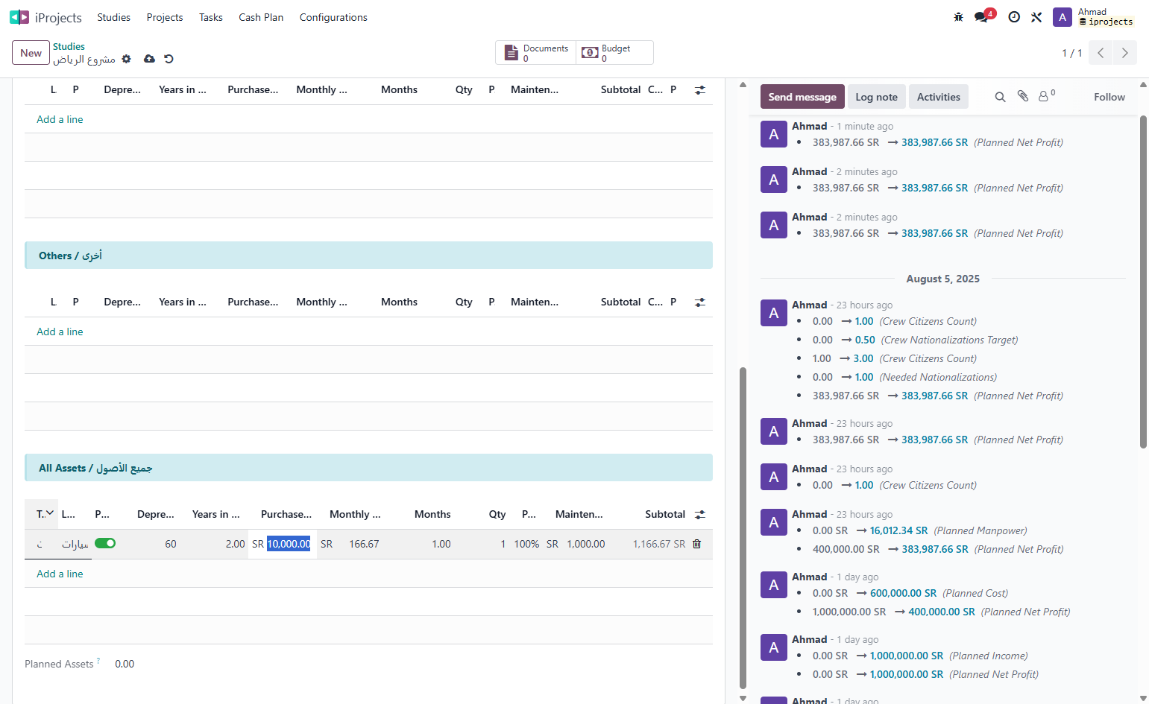
Task: Click Studies breadcrumb link
Action: [69, 46]
